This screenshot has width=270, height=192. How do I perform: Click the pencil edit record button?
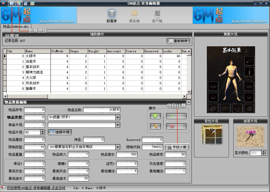[155, 126]
